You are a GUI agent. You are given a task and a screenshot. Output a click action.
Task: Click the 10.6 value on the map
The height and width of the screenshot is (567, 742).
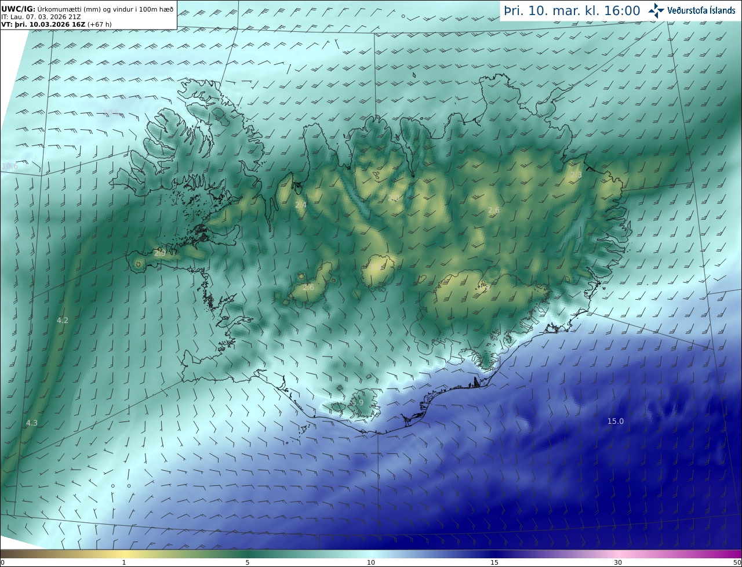(x=10, y=166)
